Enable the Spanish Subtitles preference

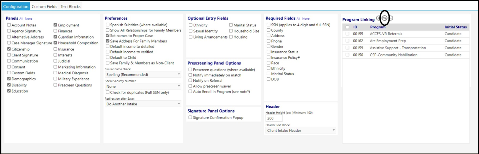pyautogui.click(x=107, y=25)
